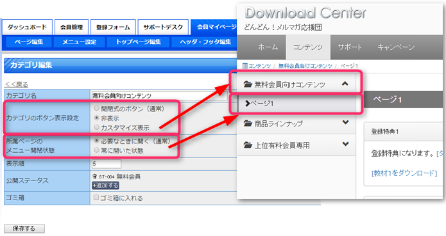Click the breadcrumb icon before コンテンツ

tap(245, 66)
